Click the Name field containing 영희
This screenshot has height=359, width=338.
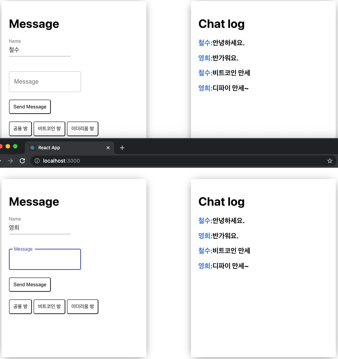click(39, 227)
